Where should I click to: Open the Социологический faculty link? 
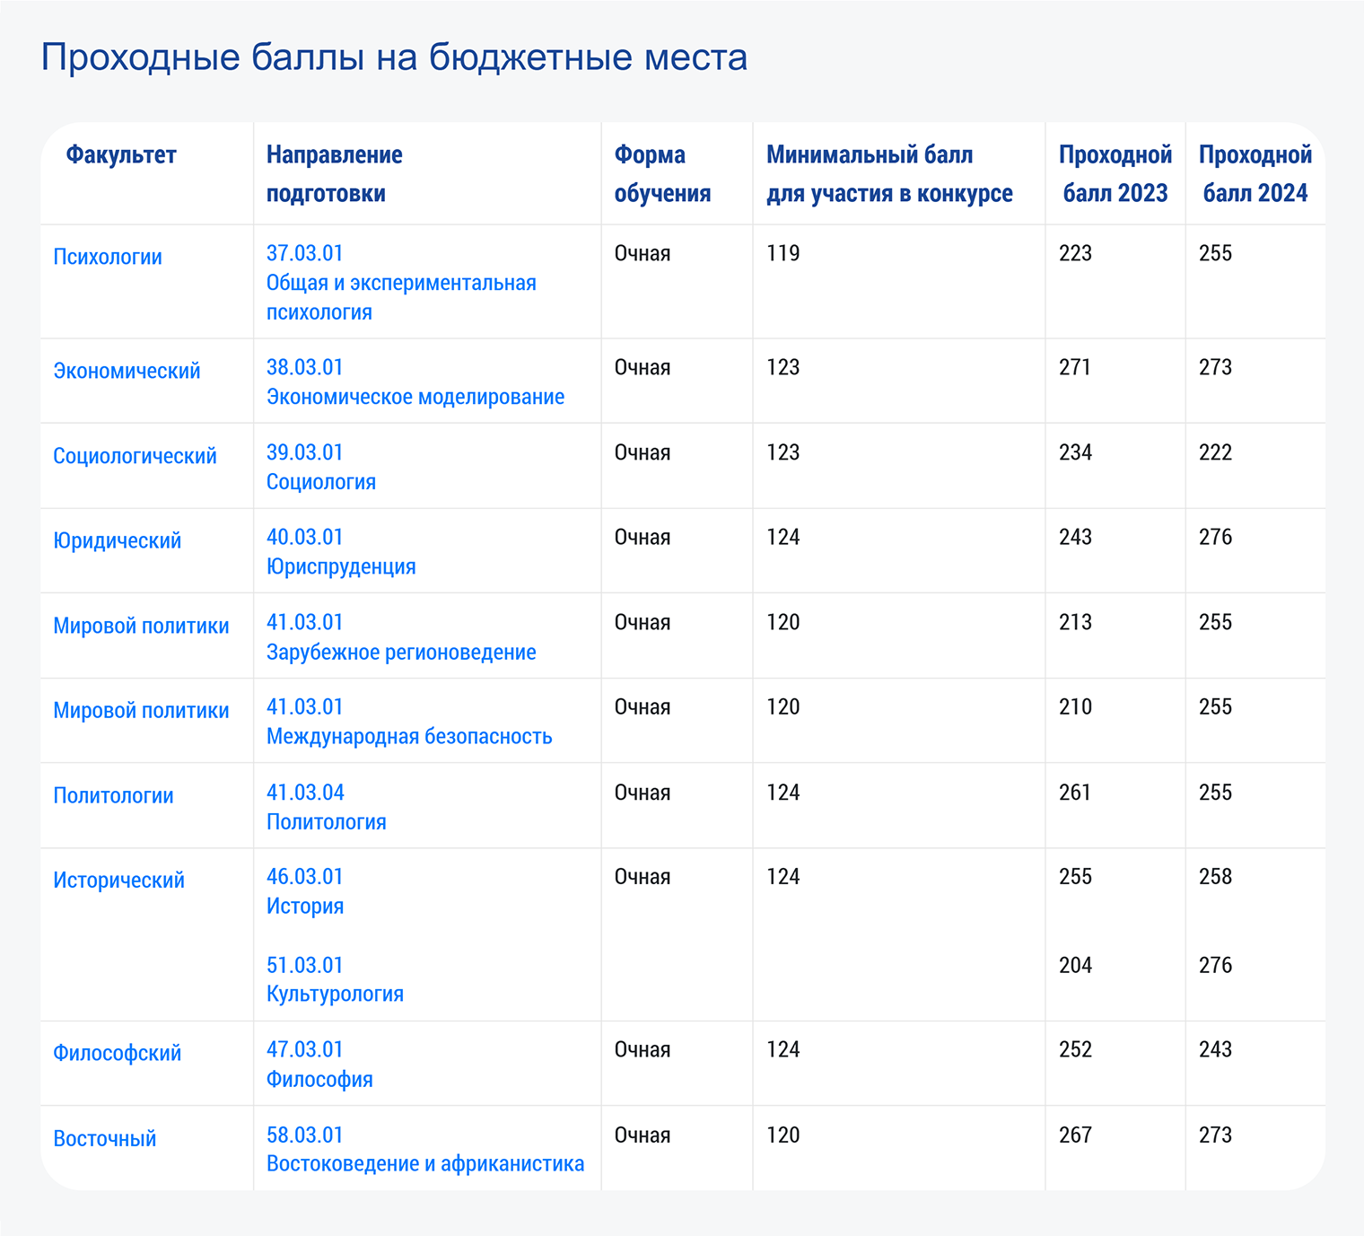coord(135,456)
